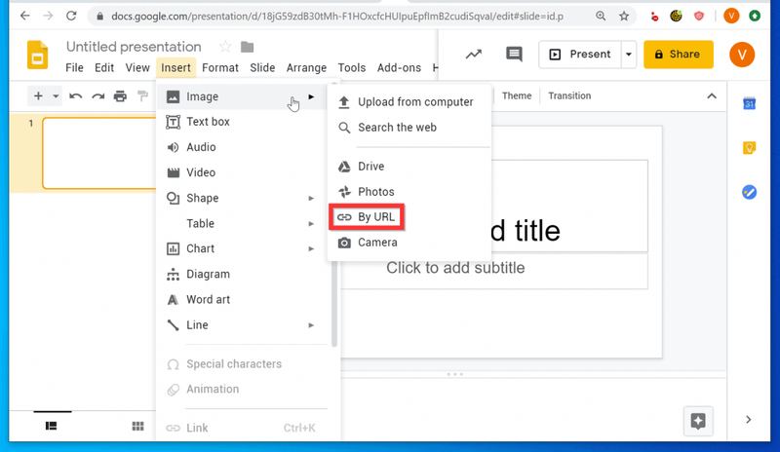Choose Video from Insert menu
This screenshot has height=452, width=780.
pos(241,172)
